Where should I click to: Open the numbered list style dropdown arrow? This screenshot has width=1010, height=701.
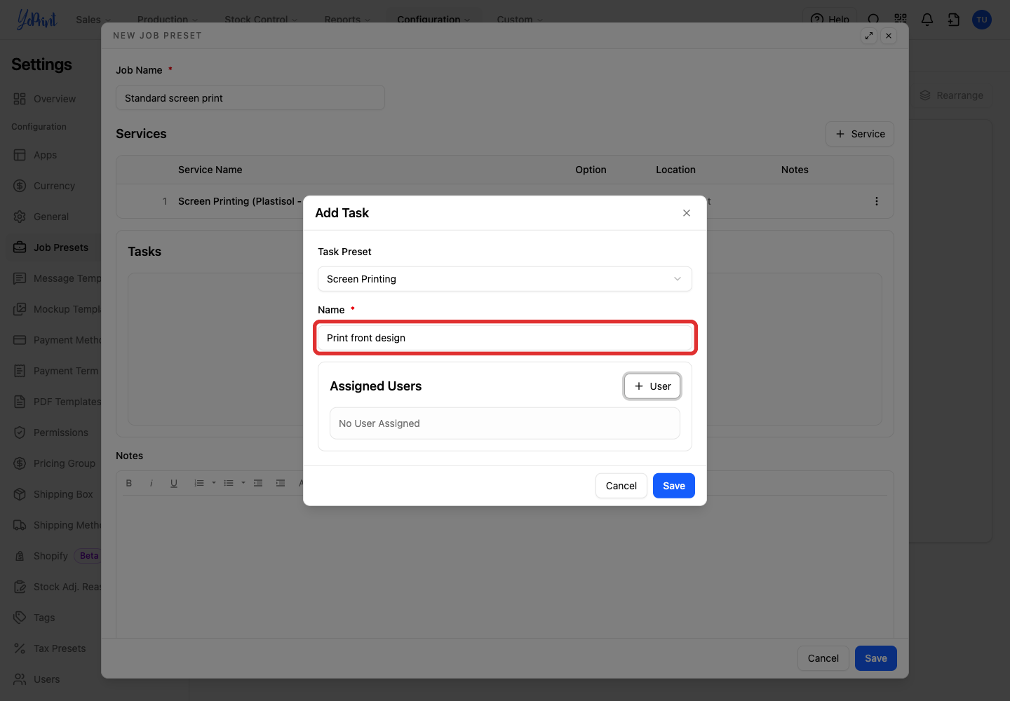coord(214,483)
